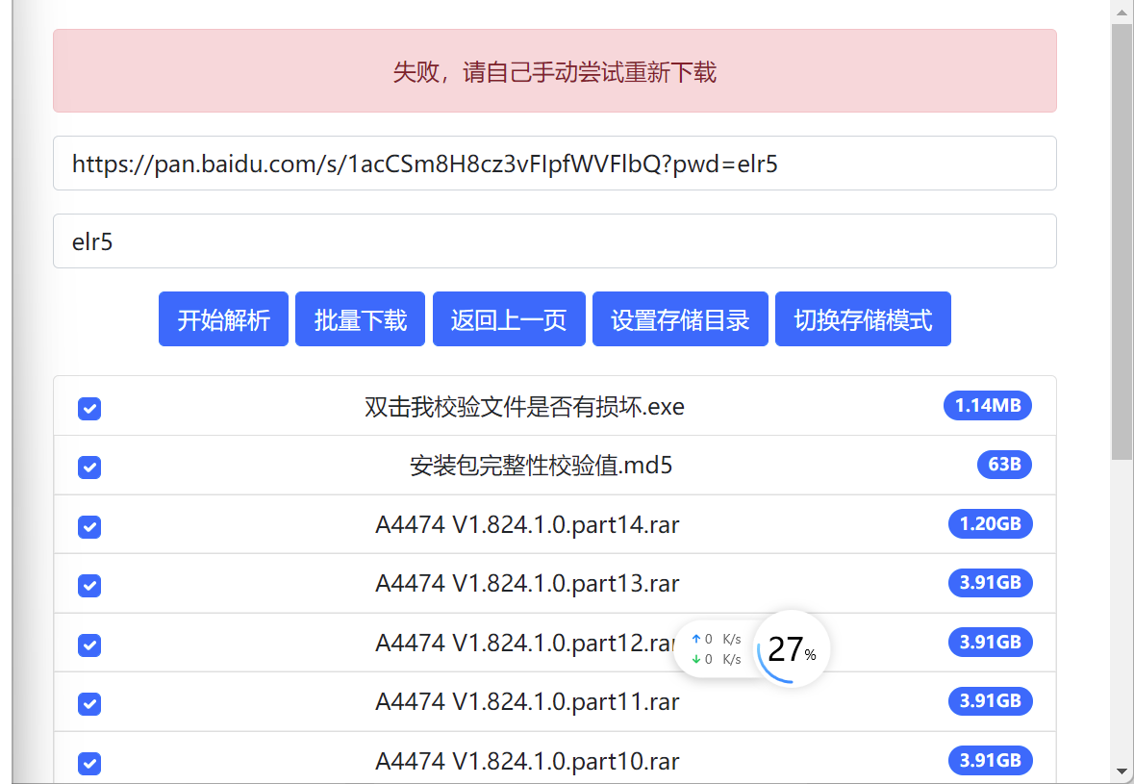Toggle checkbox for A4474 V1.824.1.0.part10.rar
Viewport: 1134px width, 784px height.
click(x=89, y=763)
